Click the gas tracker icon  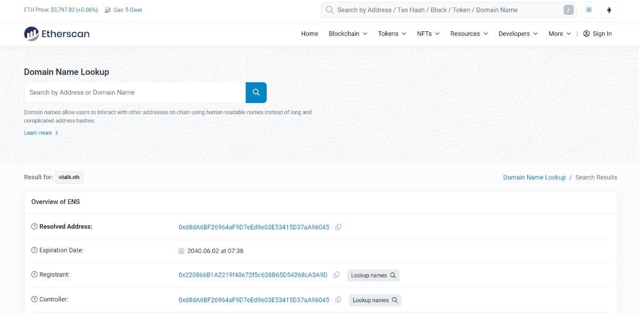coord(108,10)
